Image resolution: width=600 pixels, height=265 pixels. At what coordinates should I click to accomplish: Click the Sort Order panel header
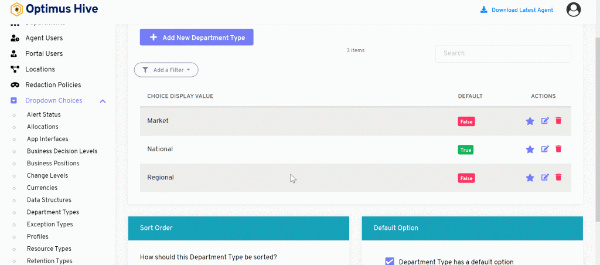pos(239,228)
